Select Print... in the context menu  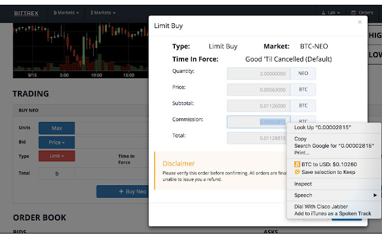click(334, 153)
